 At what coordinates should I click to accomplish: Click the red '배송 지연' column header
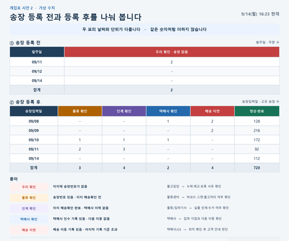click(212, 111)
